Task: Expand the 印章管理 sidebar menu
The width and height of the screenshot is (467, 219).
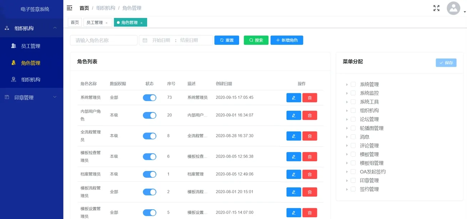Action: point(32,97)
